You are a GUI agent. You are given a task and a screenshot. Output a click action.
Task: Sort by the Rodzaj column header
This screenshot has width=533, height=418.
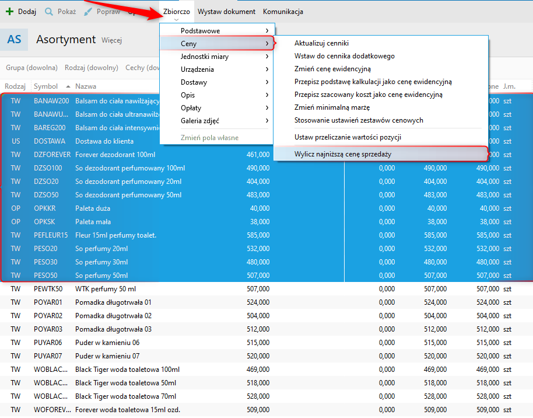[x=15, y=86]
